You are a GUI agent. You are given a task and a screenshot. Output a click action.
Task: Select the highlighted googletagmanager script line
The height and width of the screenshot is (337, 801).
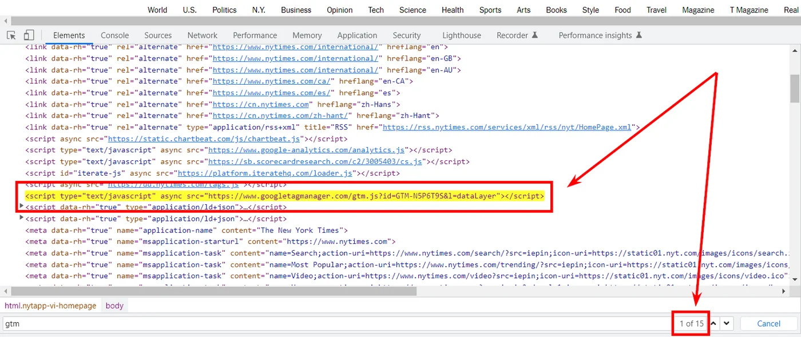284,196
